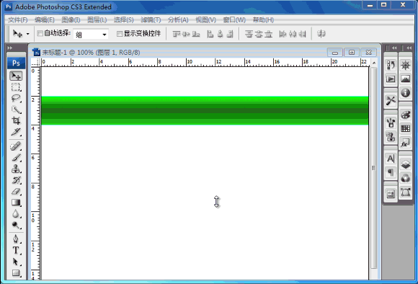Select the Rectangular Marquee tool
Viewport: 418px width, 284px height.
coord(16,87)
